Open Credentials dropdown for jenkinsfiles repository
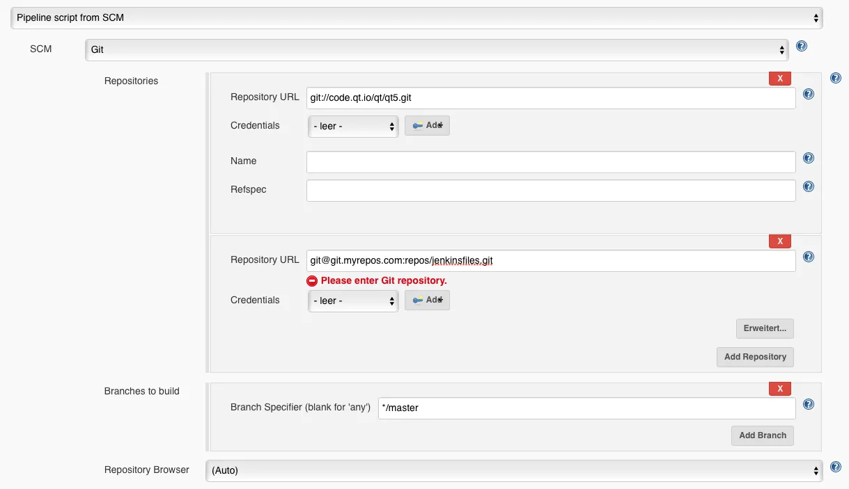The width and height of the screenshot is (849, 489). (x=353, y=300)
